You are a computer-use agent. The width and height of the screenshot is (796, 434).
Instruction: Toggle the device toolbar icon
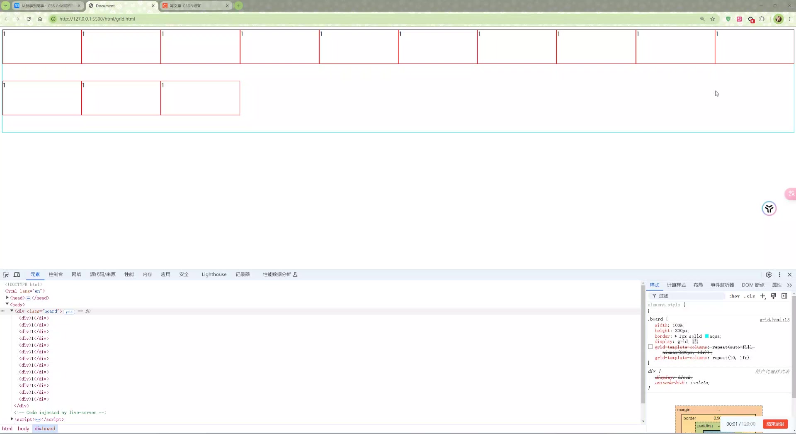(17, 275)
